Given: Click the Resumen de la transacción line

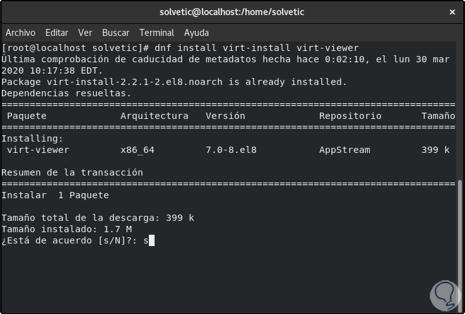Looking at the screenshot, I should pyautogui.click(x=72, y=172).
